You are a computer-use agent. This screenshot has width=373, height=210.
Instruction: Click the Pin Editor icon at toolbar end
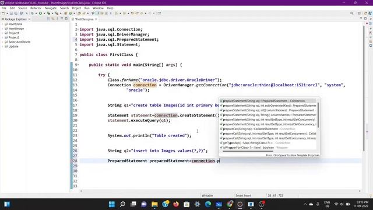point(159,13)
